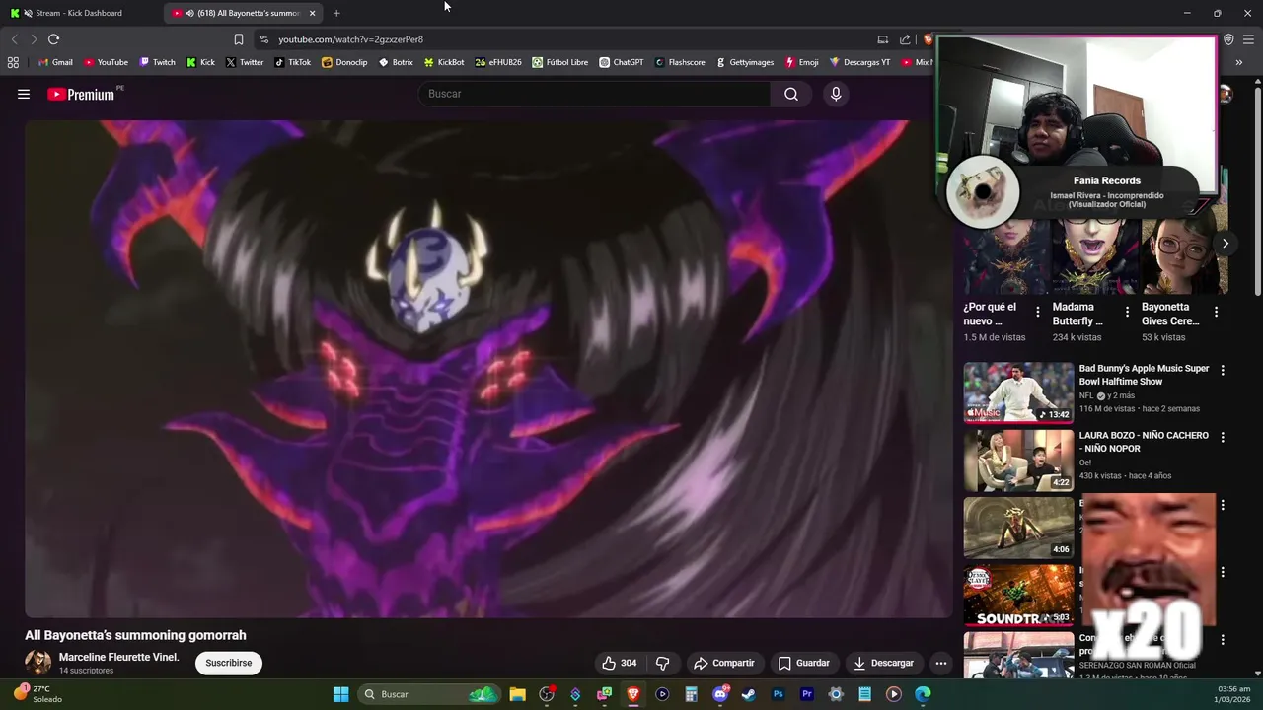This screenshot has height=710, width=1263.
Task: Open Steam from the taskbar
Action: tap(749, 694)
